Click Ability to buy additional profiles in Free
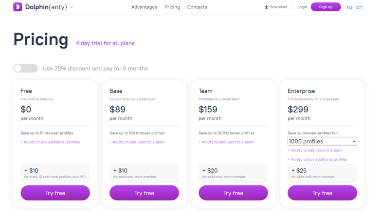382x215 pixels. coord(50,142)
